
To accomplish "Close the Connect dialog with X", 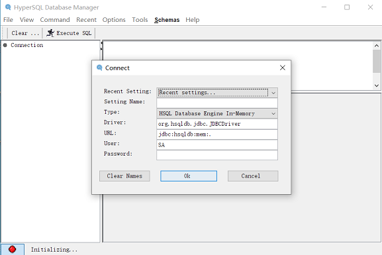I will pyautogui.click(x=282, y=68).
